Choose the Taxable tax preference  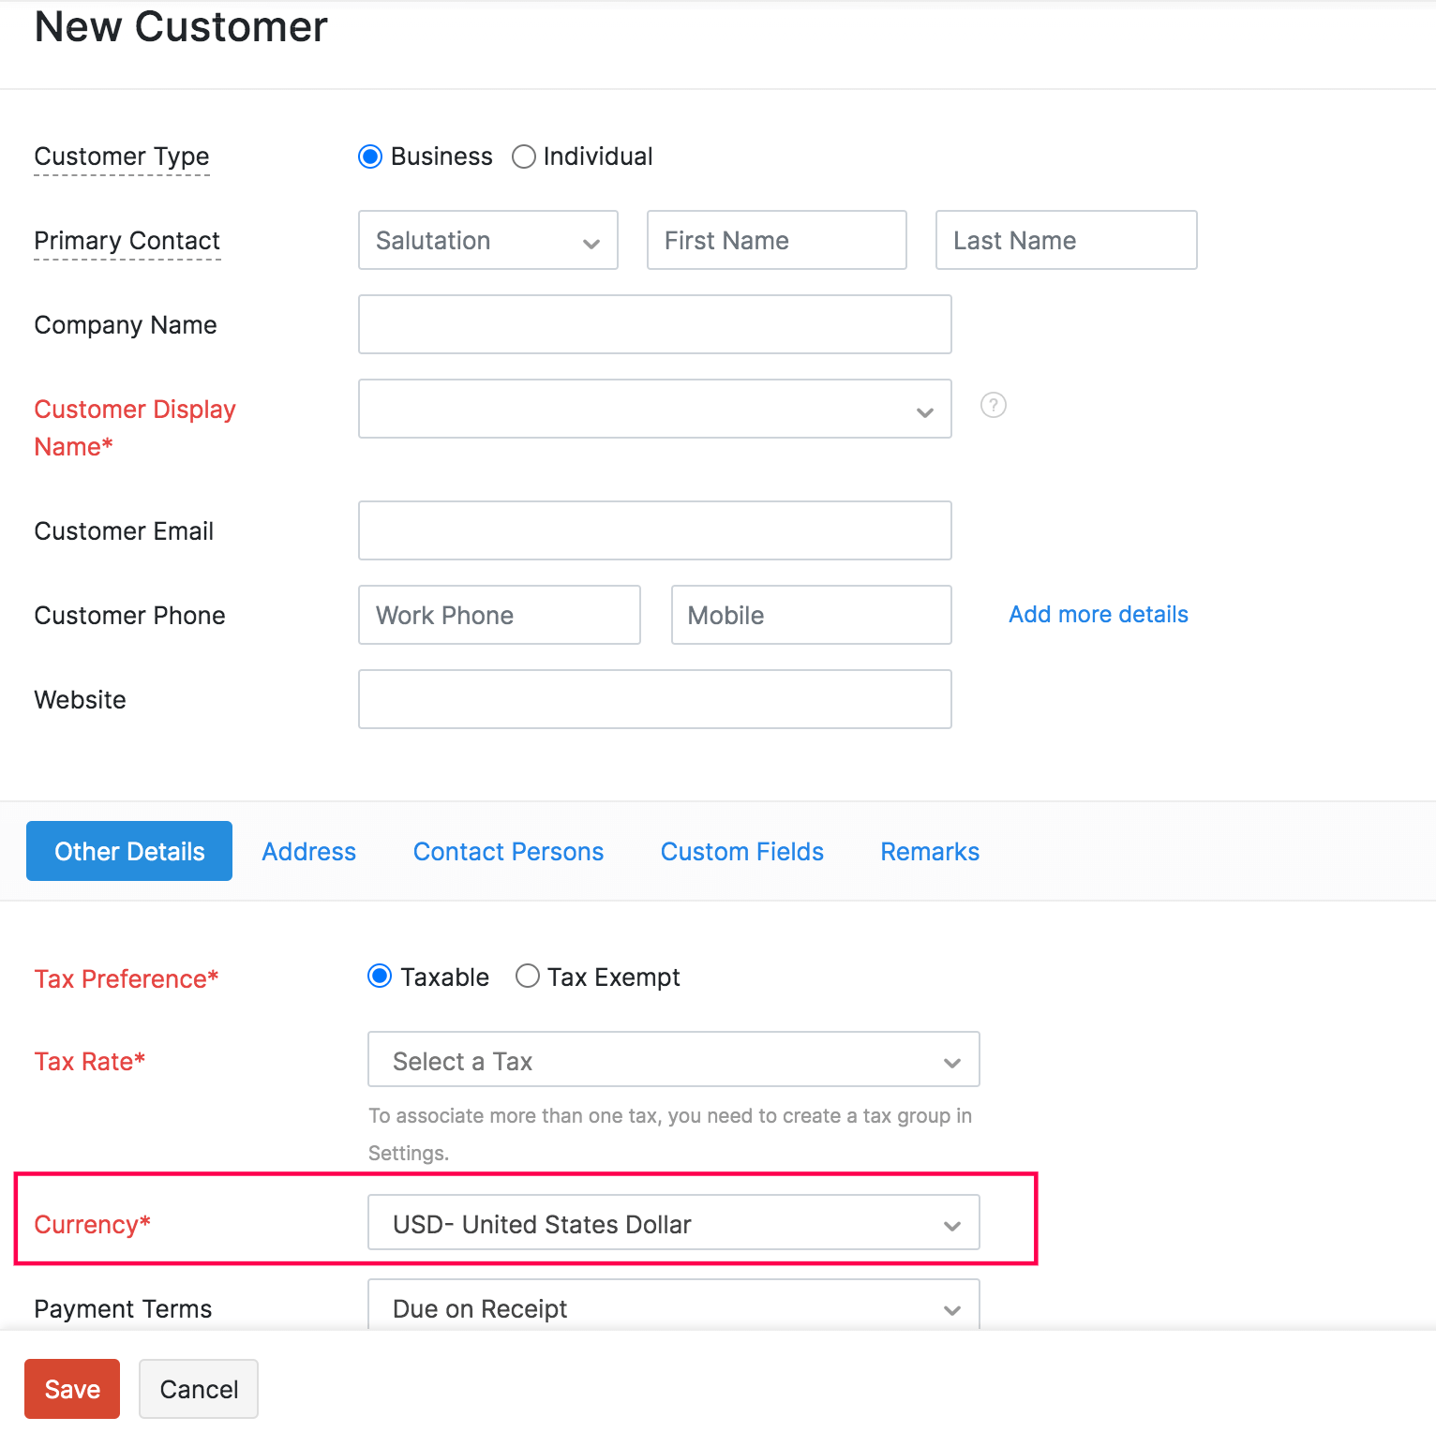(380, 977)
